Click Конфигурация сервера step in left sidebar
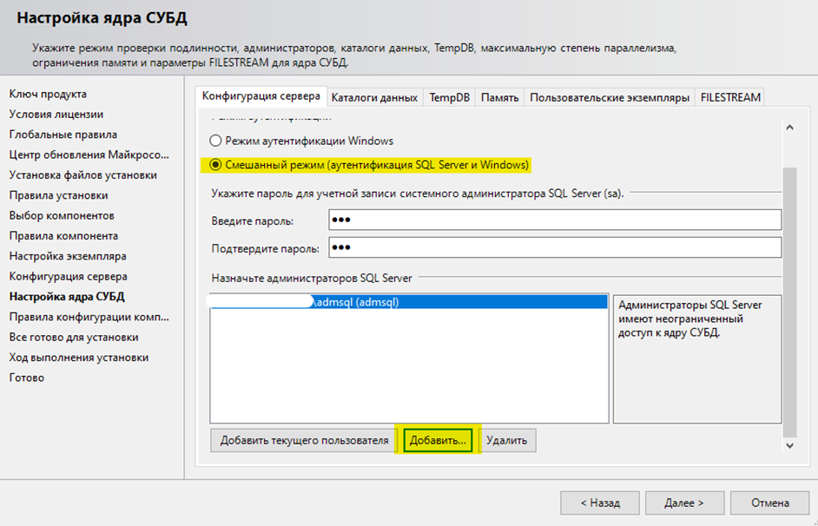Image resolution: width=818 pixels, height=526 pixels. click(x=68, y=276)
